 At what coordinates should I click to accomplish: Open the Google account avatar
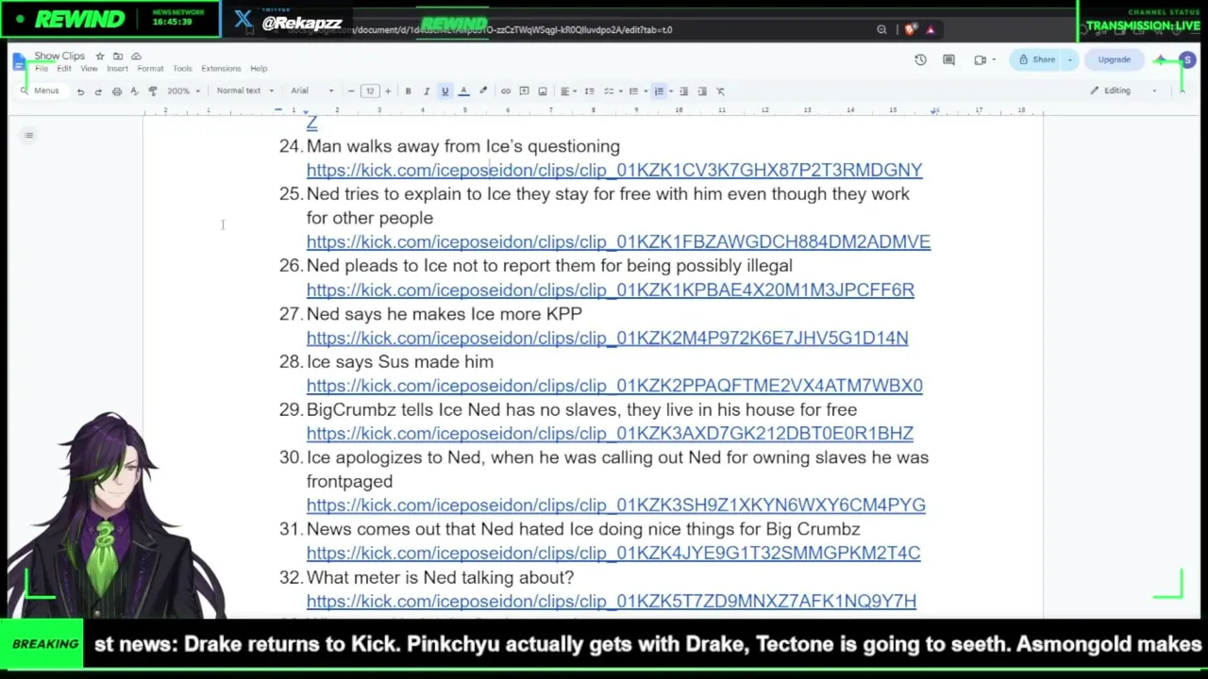click(x=1187, y=60)
